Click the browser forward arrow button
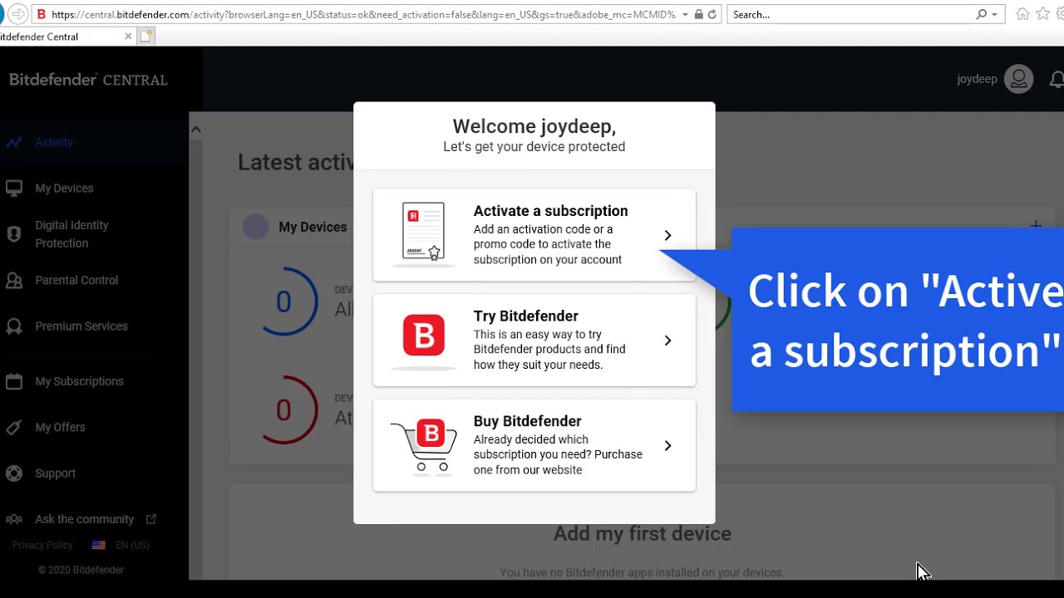Viewport: 1064px width, 598px height. pos(17,14)
